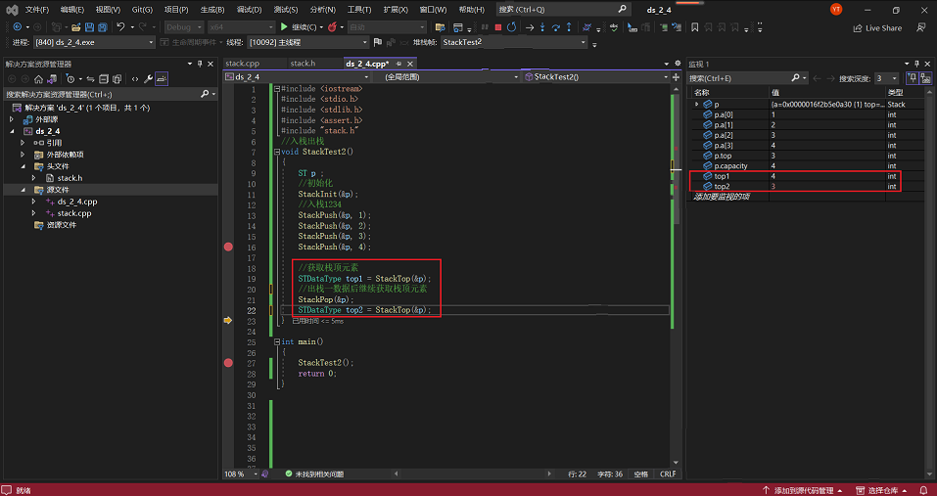
Task: Click the Properties wrench icon in Solution Explorer
Action: [x=148, y=79]
